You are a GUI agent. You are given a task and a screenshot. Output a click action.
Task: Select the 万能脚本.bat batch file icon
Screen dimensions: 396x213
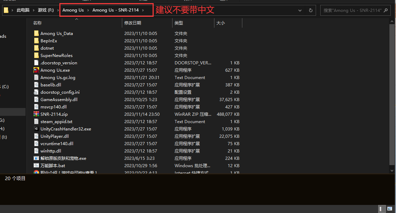click(x=36, y=166)
